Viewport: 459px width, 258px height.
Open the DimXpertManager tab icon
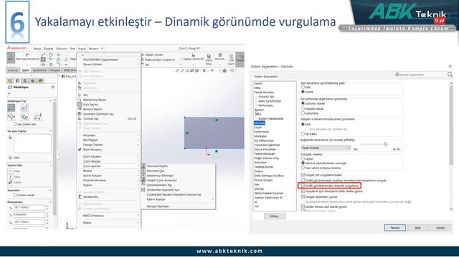[33, 81]
